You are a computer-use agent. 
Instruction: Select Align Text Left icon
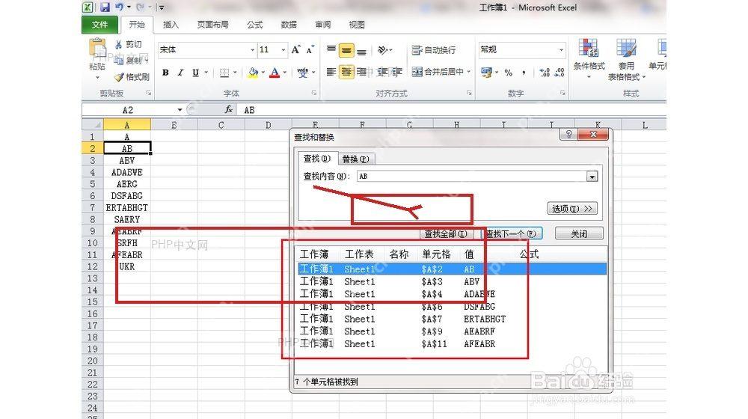(x=331, y=72)
